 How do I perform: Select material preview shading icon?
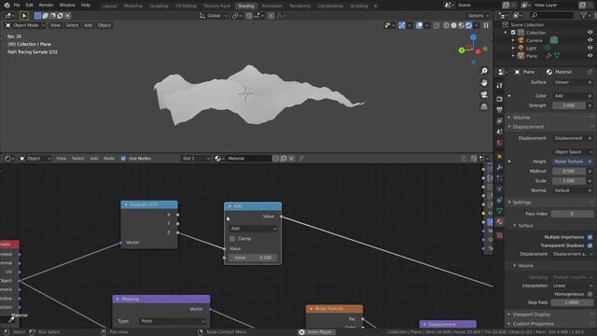[x=461, y=25]
